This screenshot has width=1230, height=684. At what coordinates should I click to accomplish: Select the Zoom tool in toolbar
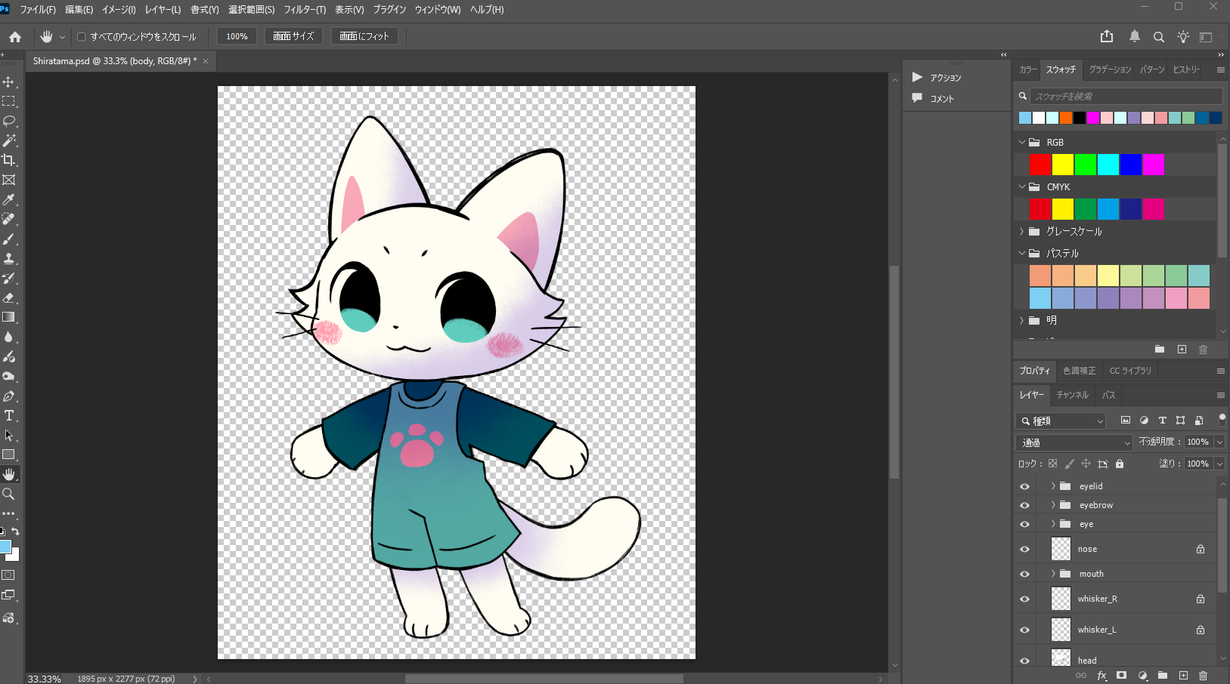pos(9,494)
